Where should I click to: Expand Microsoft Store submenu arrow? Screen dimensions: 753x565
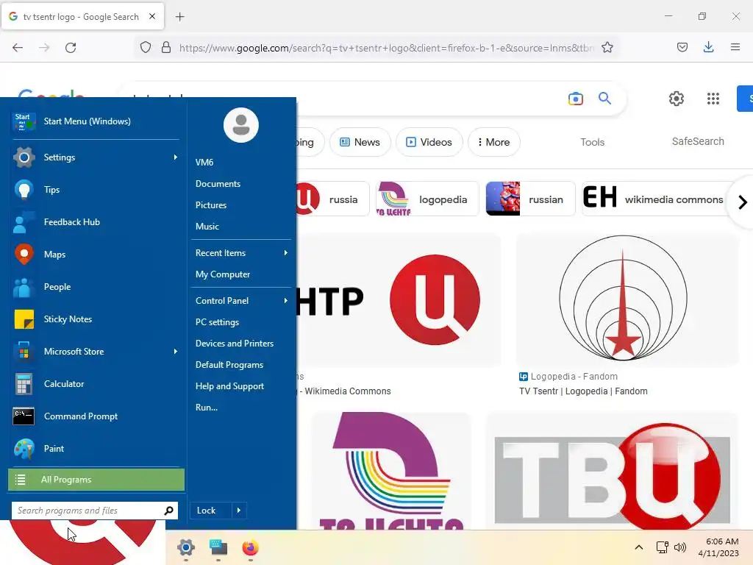point(176,351)
